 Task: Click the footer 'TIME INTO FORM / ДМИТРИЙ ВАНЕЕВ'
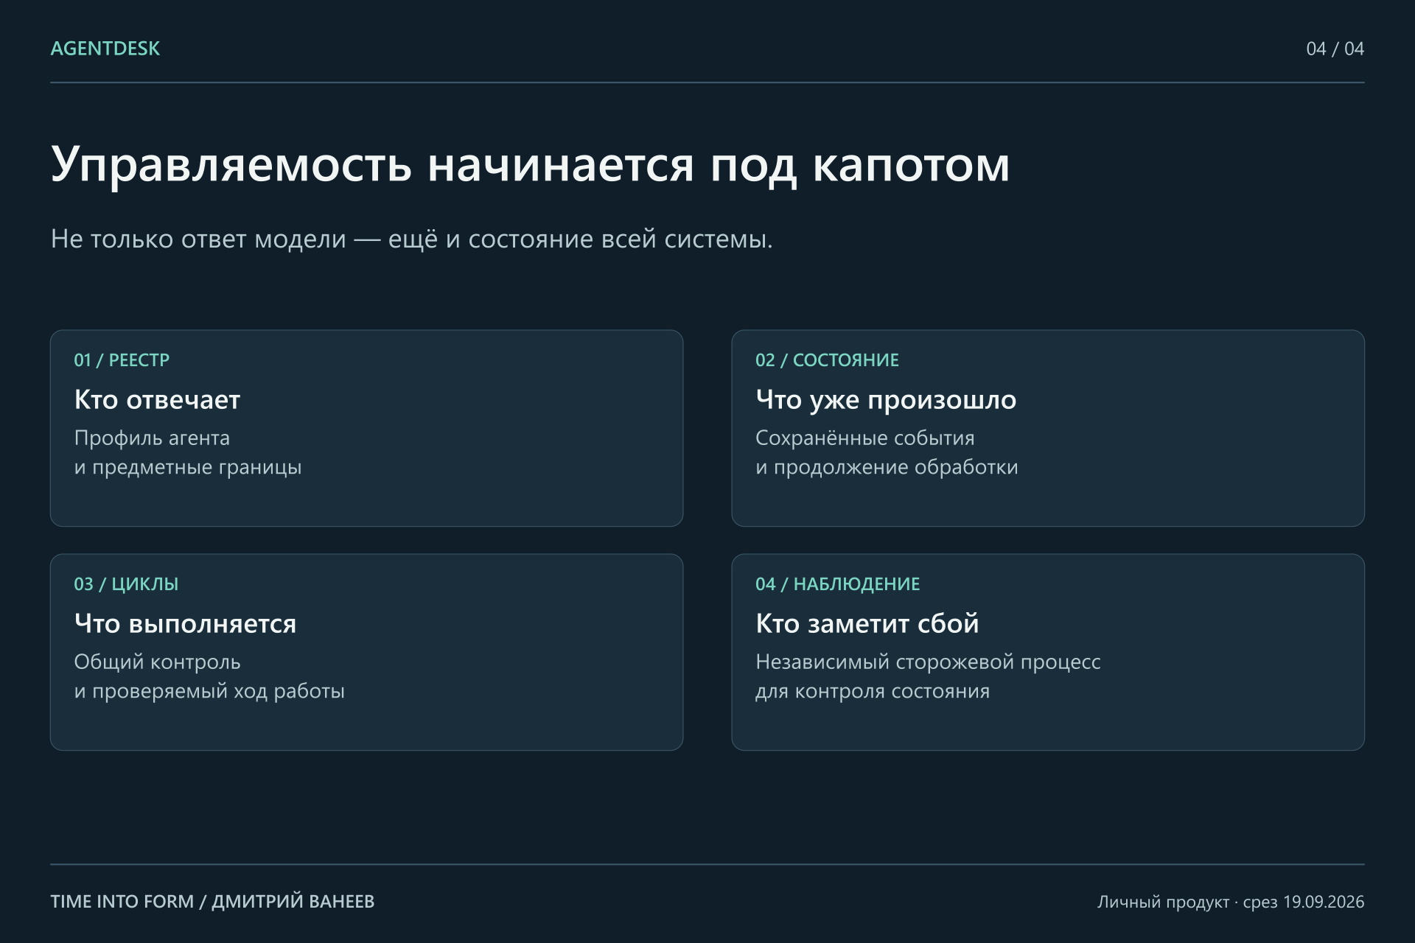(x=212, y=902)
